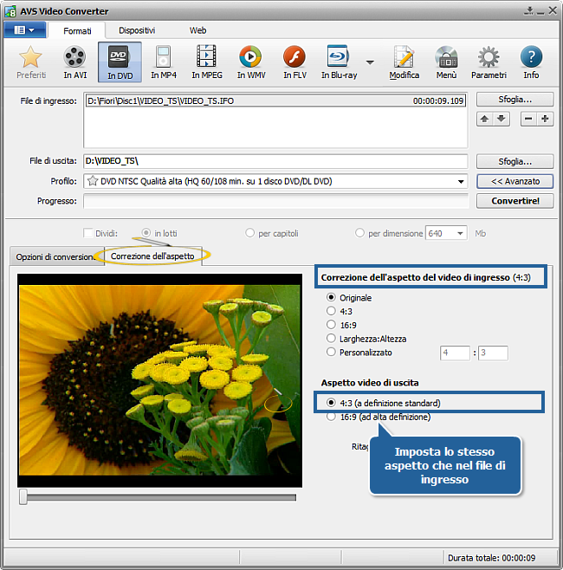
Task: Open the main application menu dropdown
Action: pos(24,29)
